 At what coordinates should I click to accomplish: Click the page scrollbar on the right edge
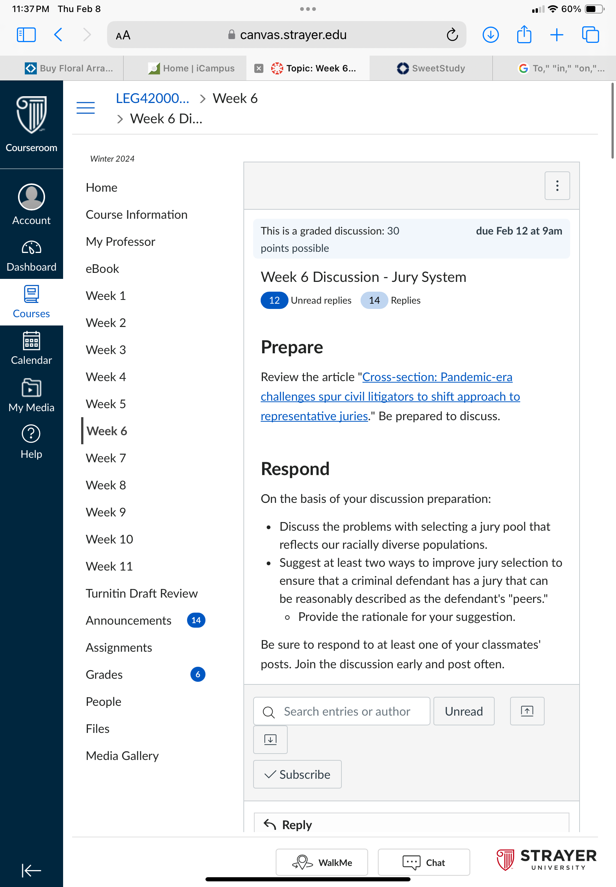pos(612,121)
